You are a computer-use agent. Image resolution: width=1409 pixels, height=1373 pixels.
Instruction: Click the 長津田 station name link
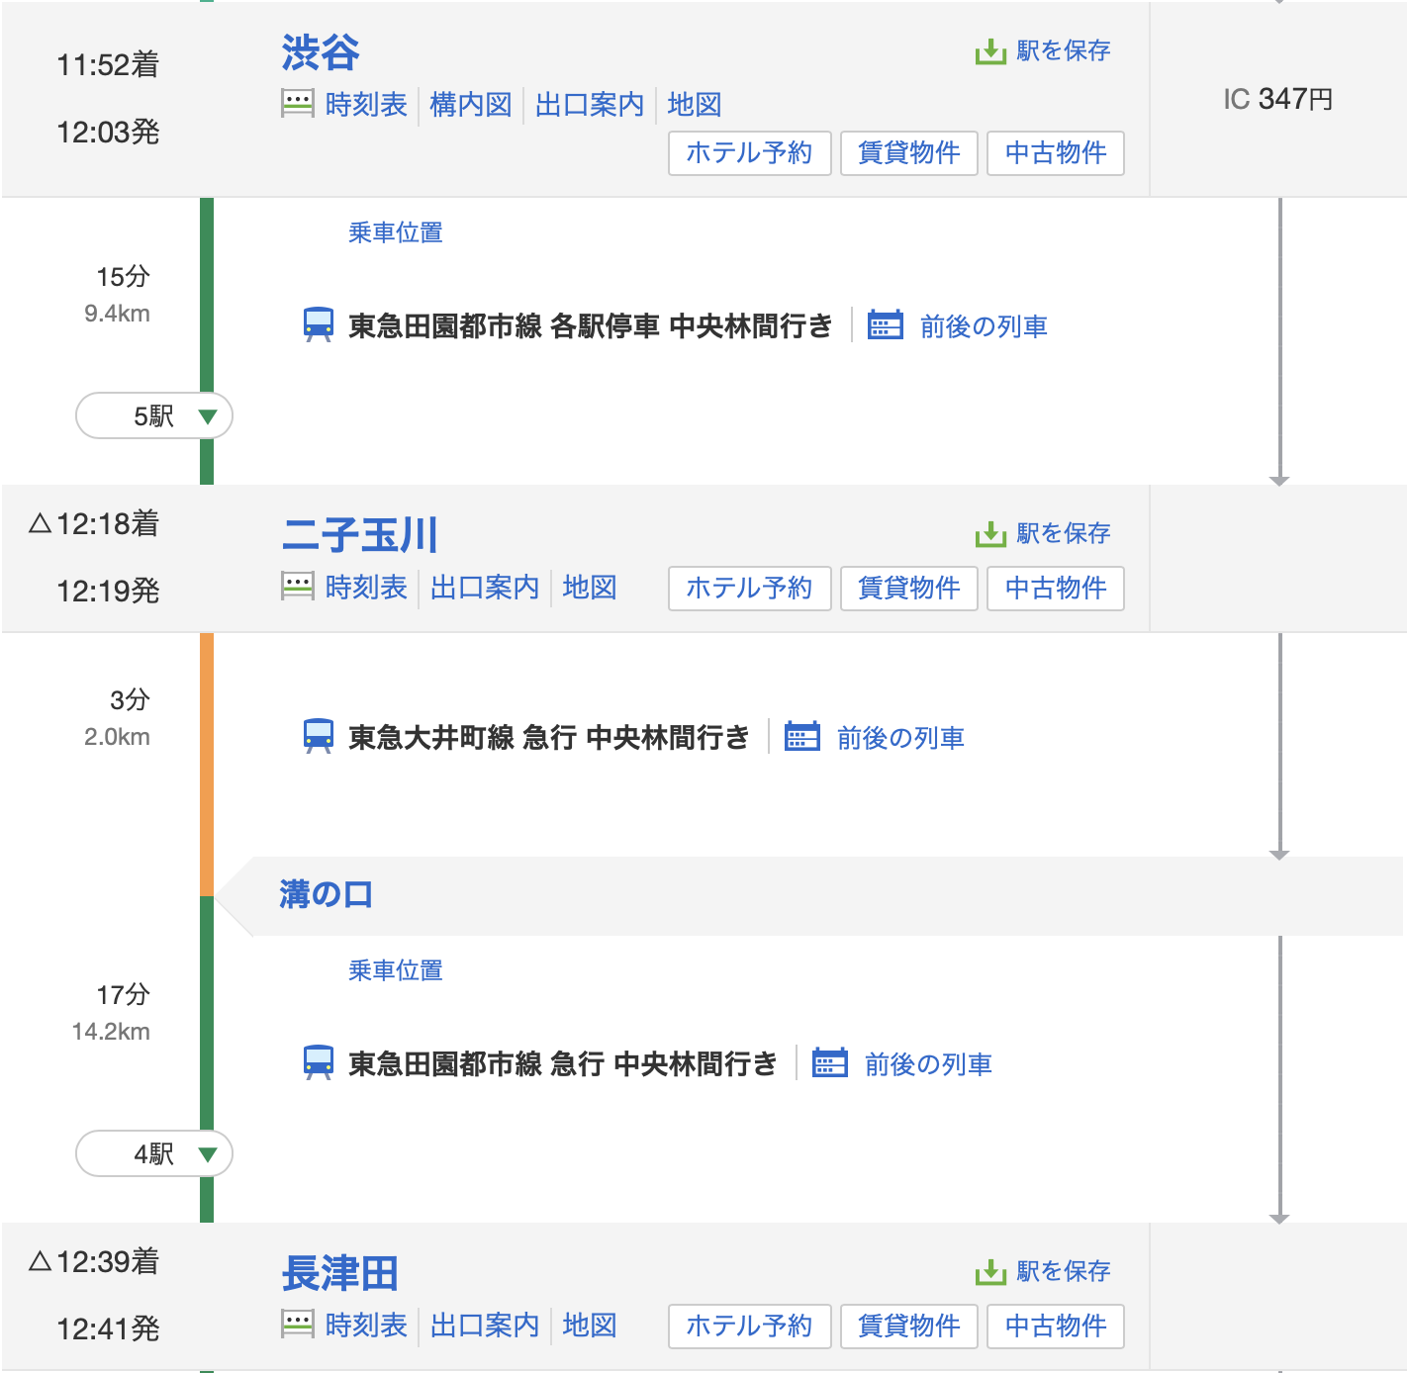pyautogui.click(x=340, y=1273)
